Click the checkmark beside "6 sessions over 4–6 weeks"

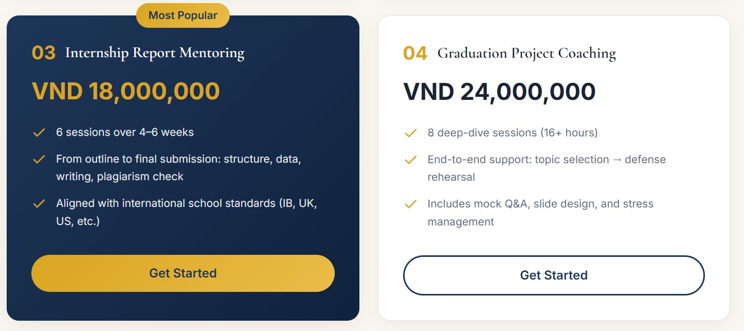pos(39,133)
